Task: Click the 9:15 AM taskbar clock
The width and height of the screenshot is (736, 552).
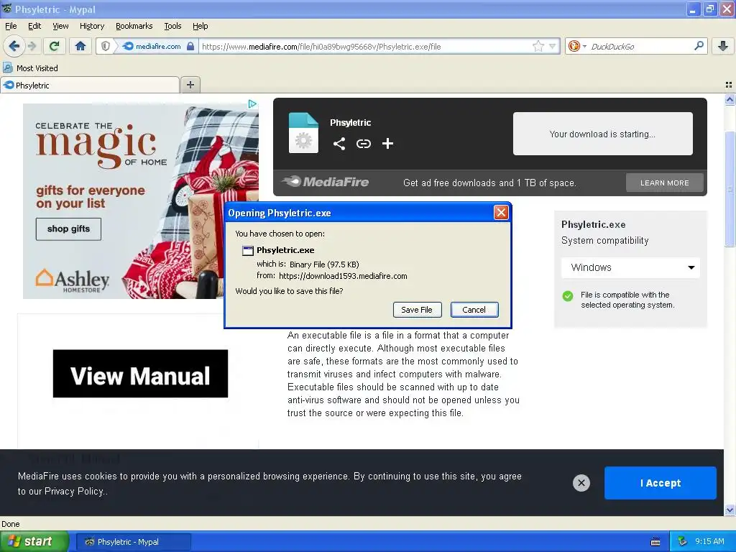Action: pos(709,541)
